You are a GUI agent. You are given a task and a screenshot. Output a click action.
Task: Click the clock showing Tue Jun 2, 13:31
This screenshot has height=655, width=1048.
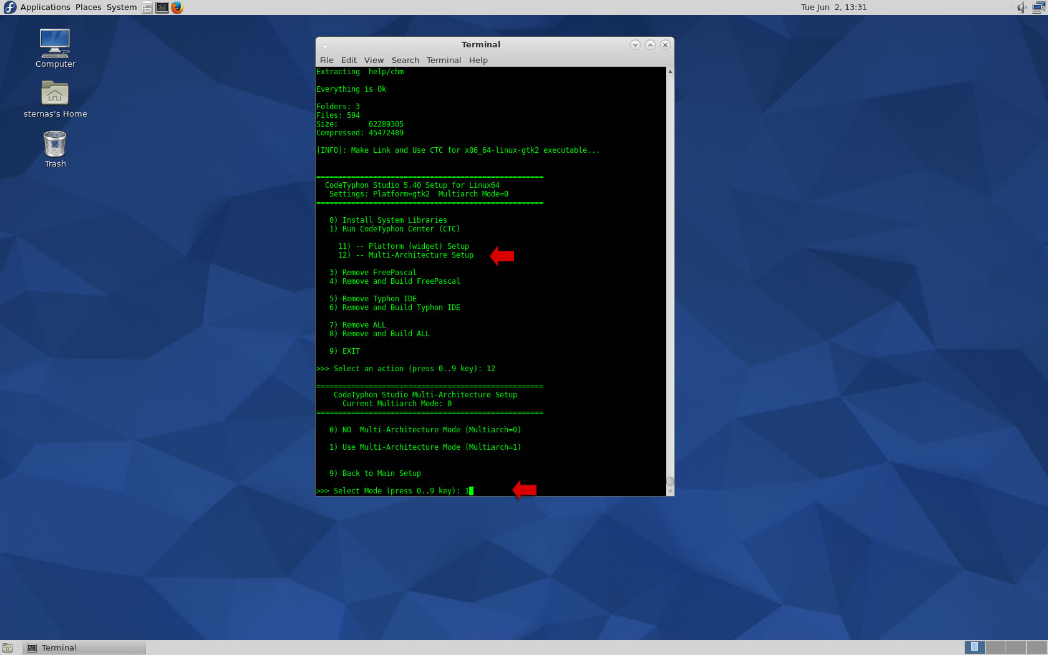(833, 7)
